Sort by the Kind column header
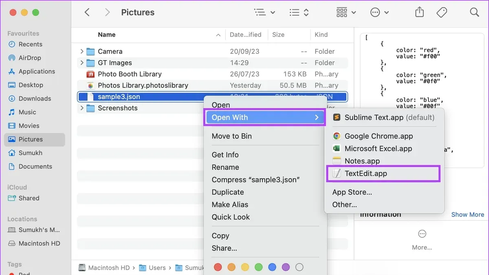 point(321,35)
